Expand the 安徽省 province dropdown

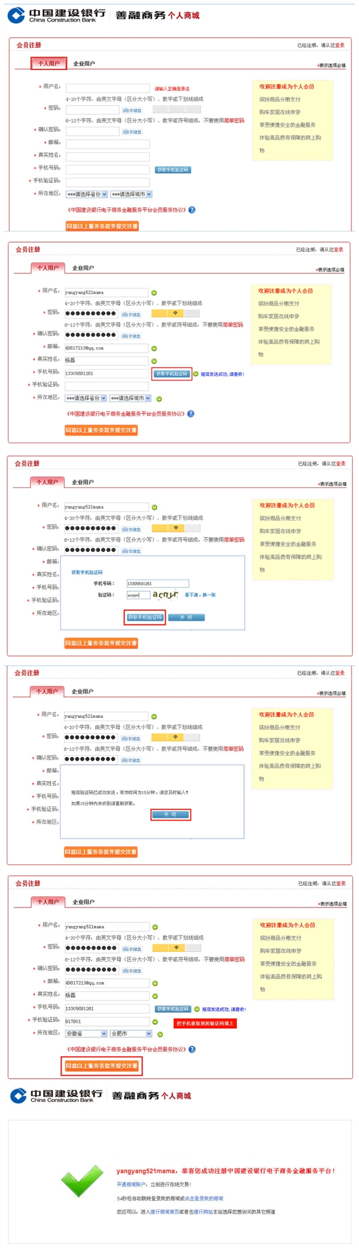point(86,1034)
